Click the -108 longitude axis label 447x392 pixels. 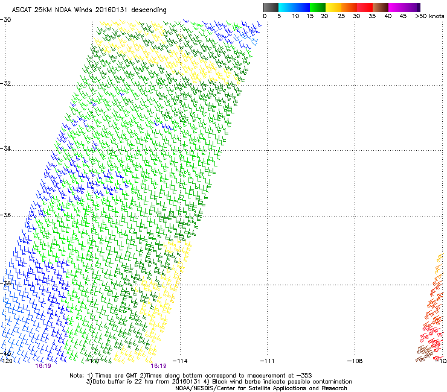(x=355, y=361)
